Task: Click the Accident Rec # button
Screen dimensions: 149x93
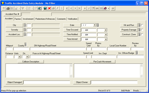Action: point(12,14)
